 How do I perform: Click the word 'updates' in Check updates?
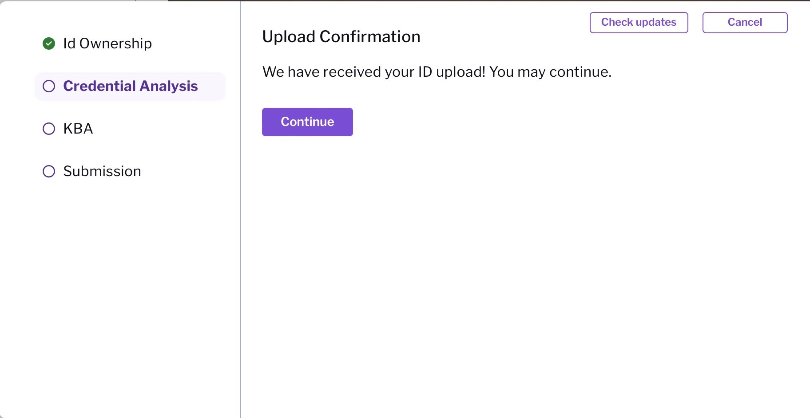[x=656, y=23]
